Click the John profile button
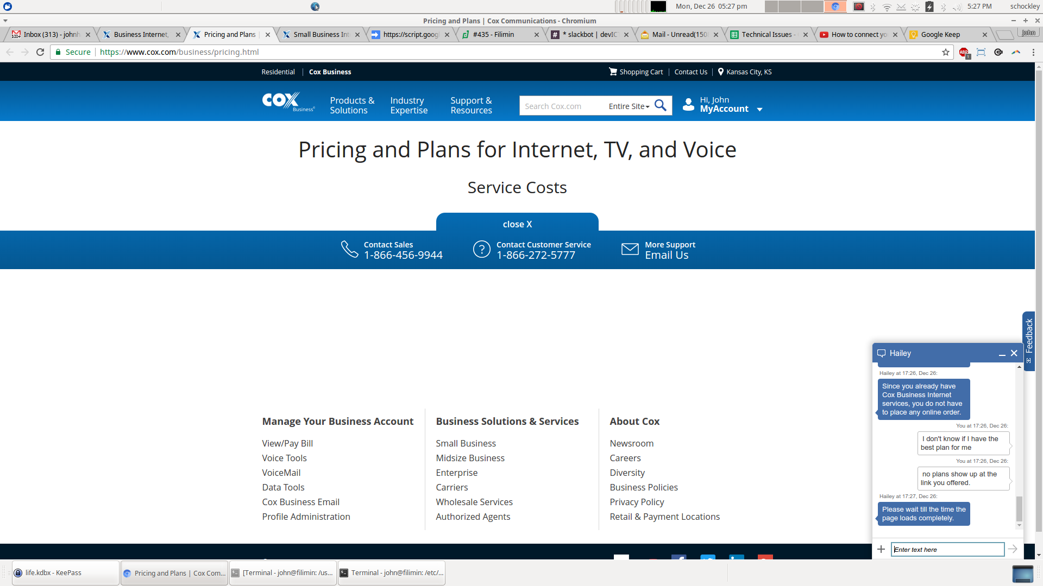Viewport: 1043px width, 586px height. (x=1028, y=33)
